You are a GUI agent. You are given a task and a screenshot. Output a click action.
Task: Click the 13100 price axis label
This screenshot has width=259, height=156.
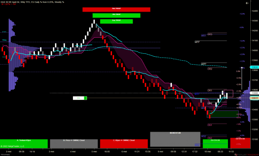coord(255,139)
